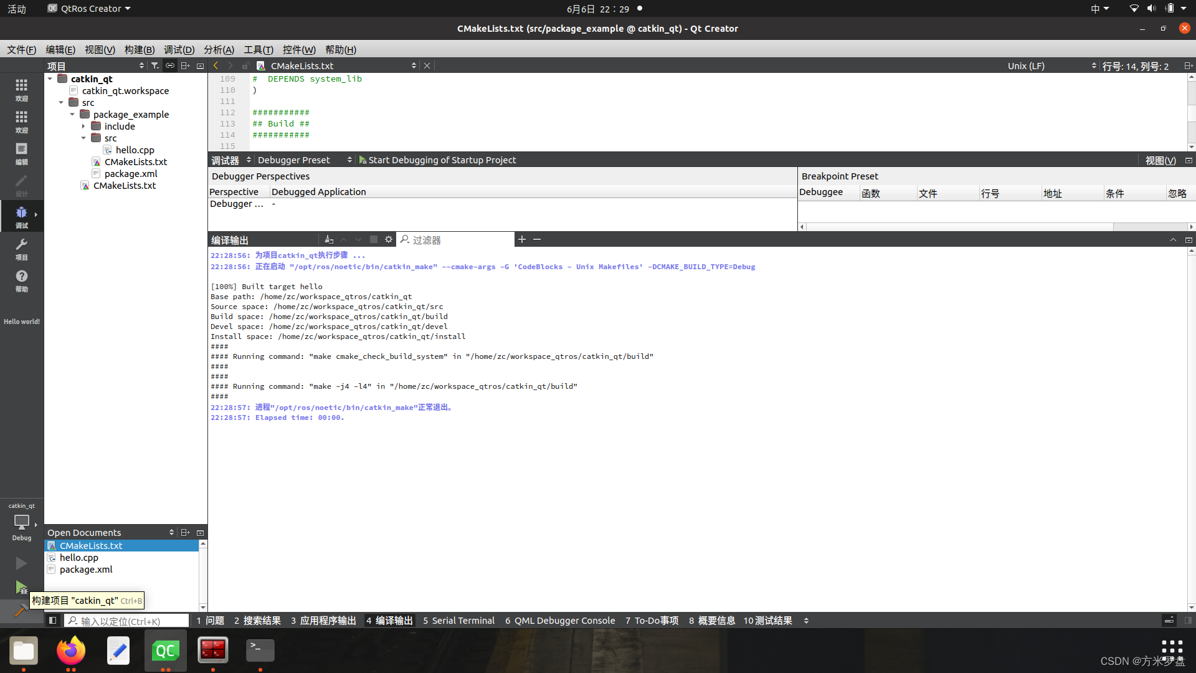Open Help mode in left sidebar

[21, 280]
